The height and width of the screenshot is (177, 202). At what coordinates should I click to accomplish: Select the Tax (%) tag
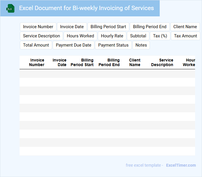point(160,36)
